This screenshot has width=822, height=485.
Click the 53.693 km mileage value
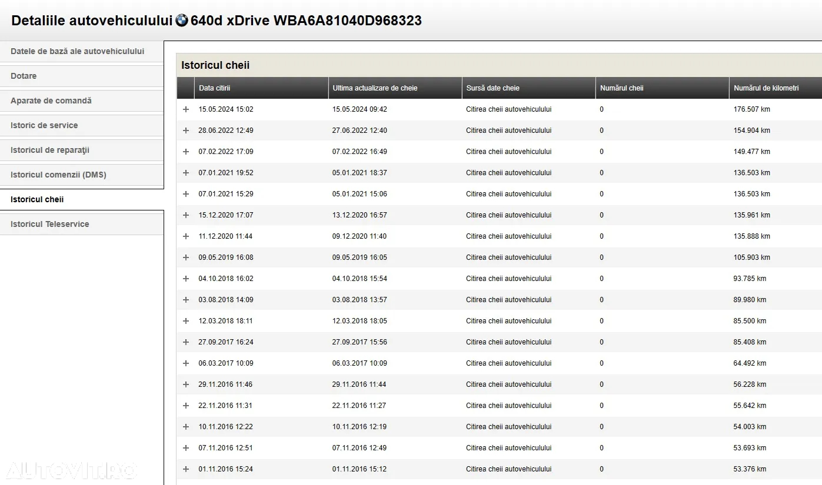(x=750, y=448)
